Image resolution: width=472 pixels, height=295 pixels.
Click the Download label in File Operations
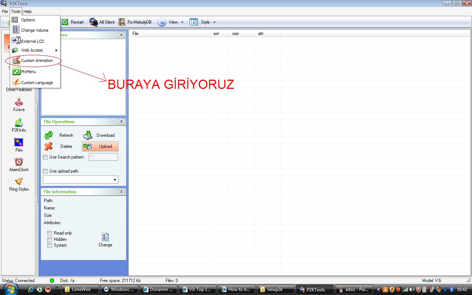click(x=105, y=135)
